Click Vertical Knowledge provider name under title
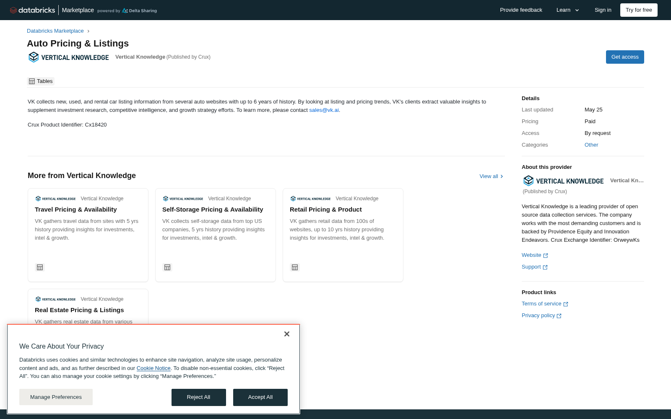 click(140, 57)
